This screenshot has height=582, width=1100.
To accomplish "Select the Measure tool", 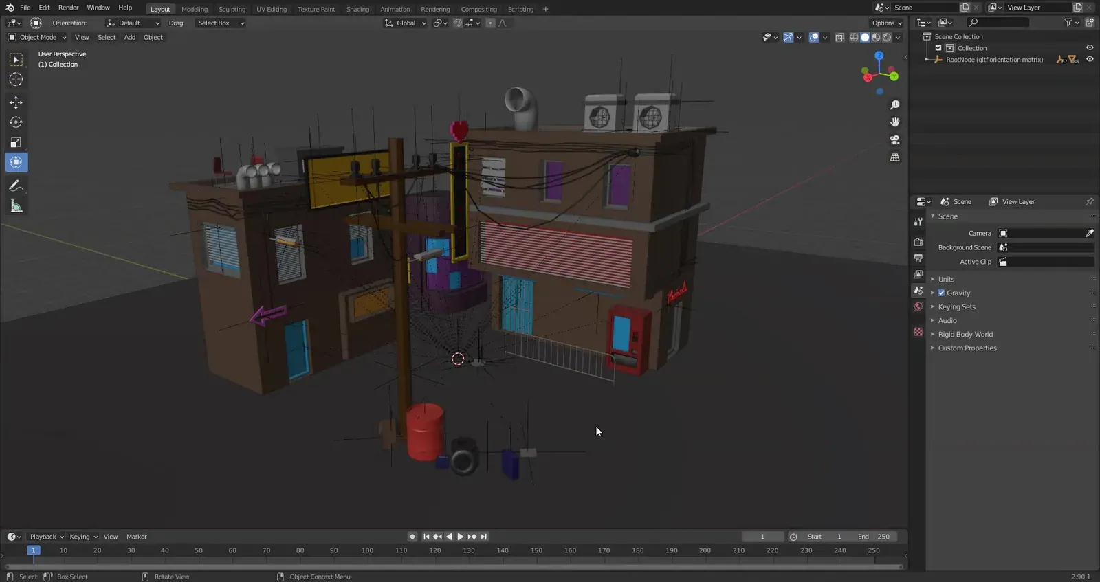I will click(x=16, y=205).
